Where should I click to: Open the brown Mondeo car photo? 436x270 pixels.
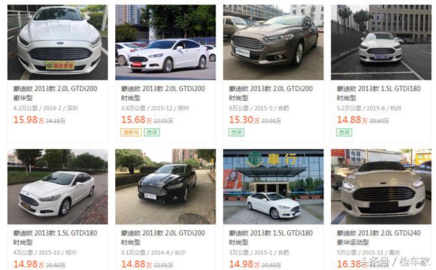(x=273, y=42)
